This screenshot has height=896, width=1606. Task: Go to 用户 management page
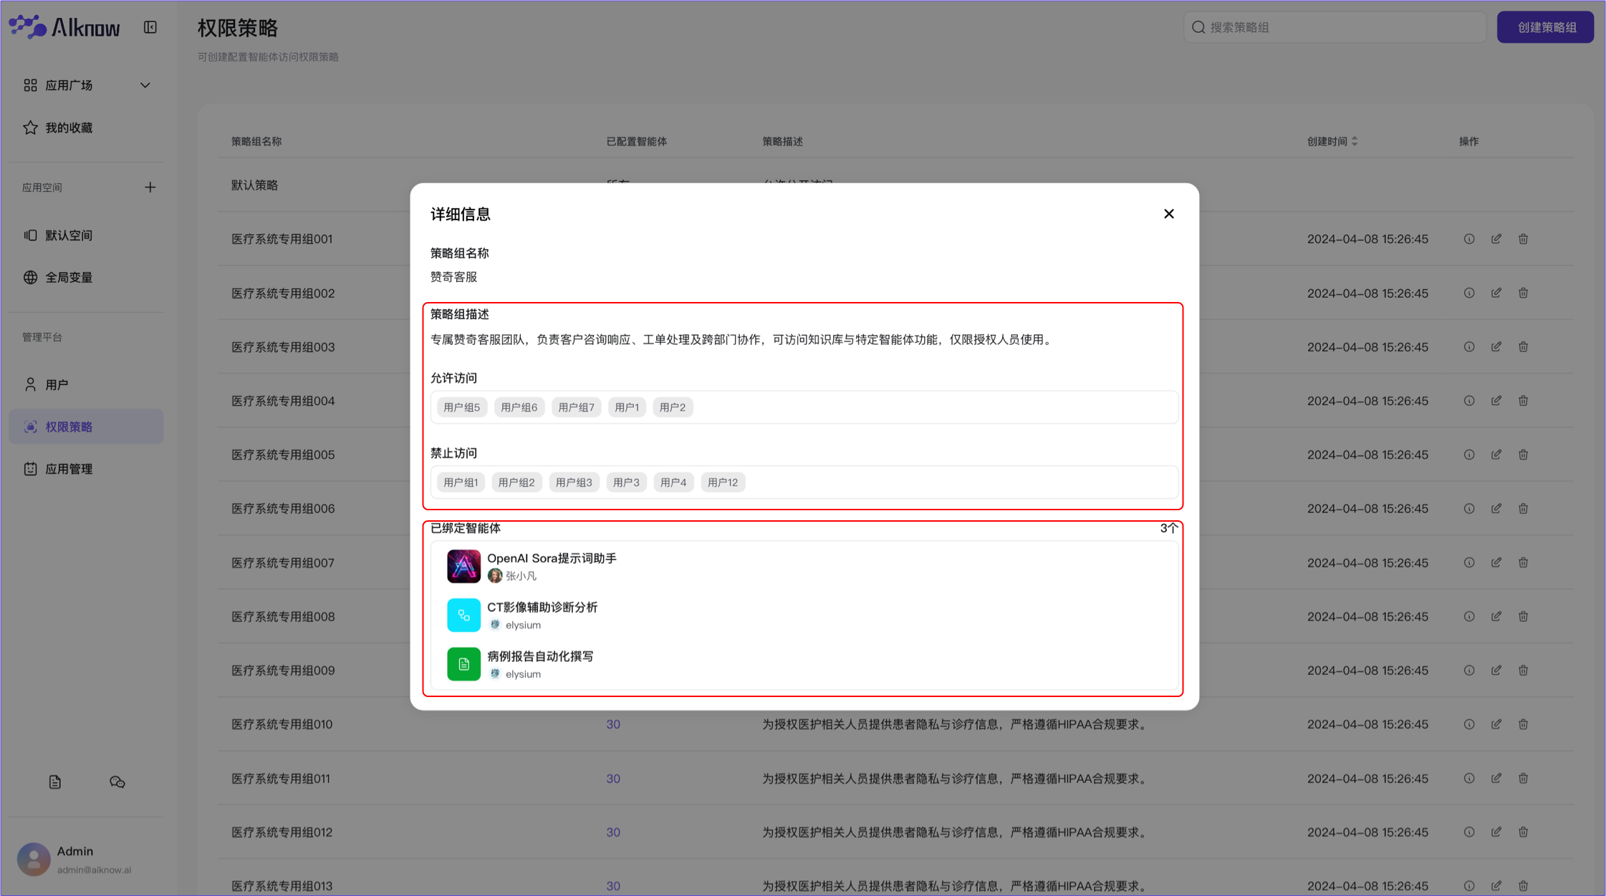(57, 385)
